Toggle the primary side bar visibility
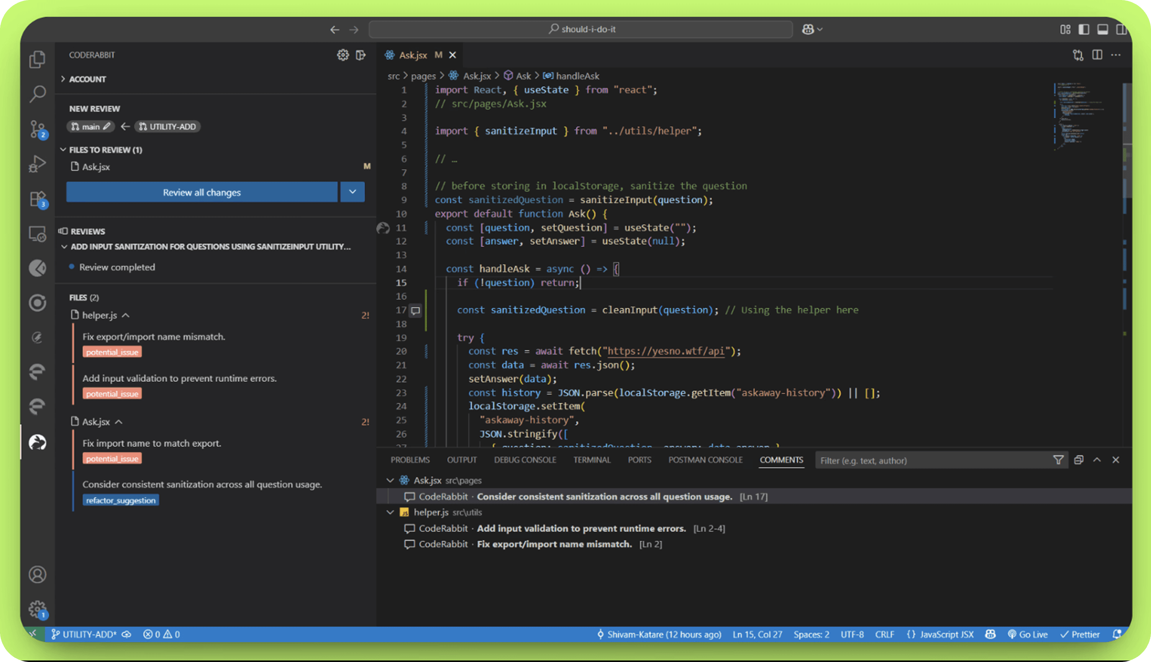1151x662 pixels. pos(1084,29)
